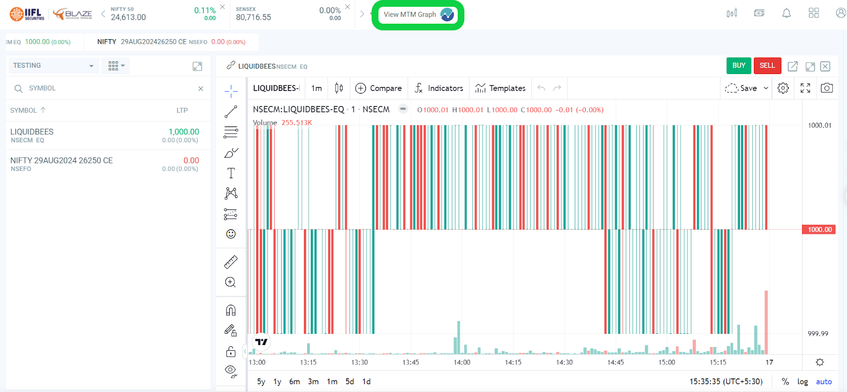This screenshot has width=847, height=392.
Task: Select the crosshair cursor tool
Action: [231, 92]
